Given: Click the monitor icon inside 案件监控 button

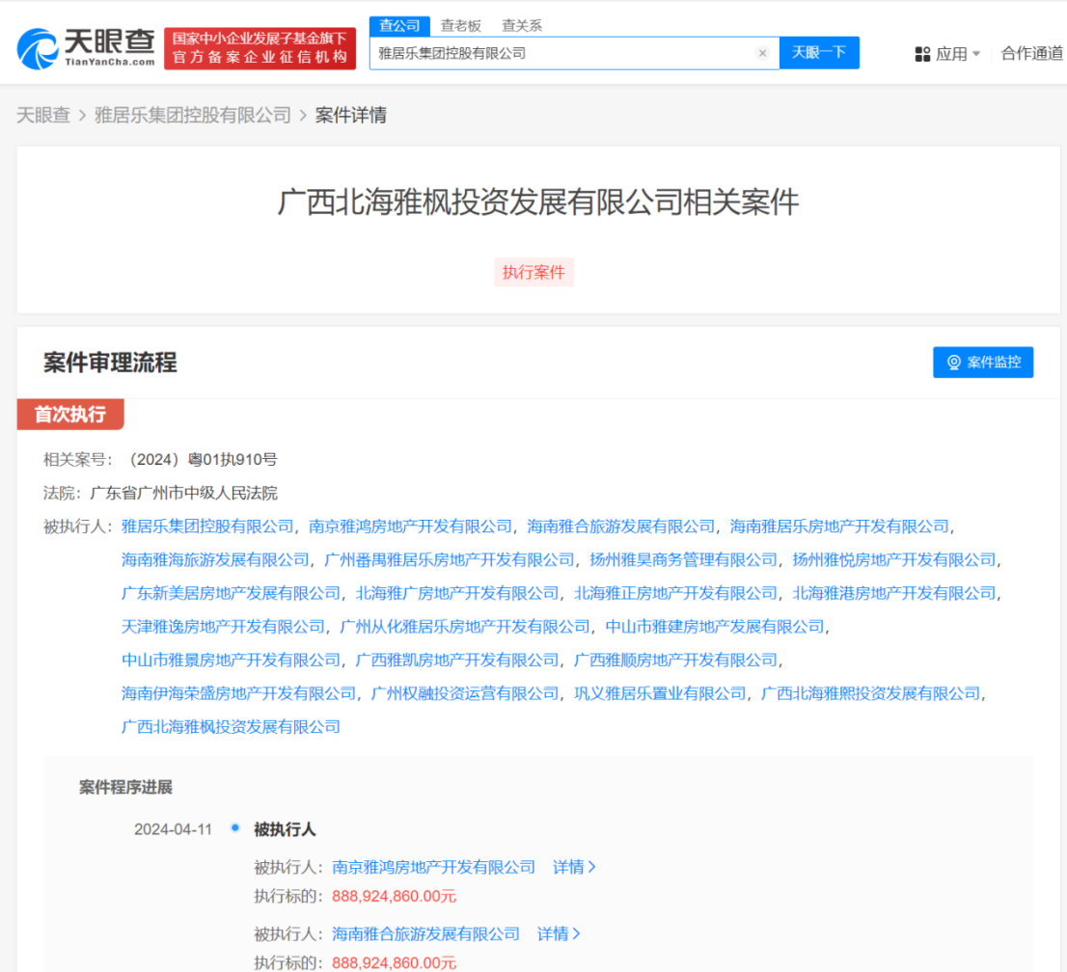Looking at the screenshot, I should coord(954,362).
